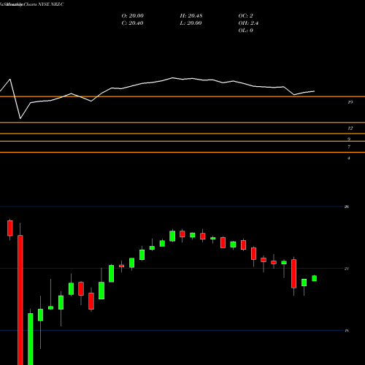Click the last green candlestick on the right
The height and width of the screenshot is (365, 365).
click(x=314, y=278)
